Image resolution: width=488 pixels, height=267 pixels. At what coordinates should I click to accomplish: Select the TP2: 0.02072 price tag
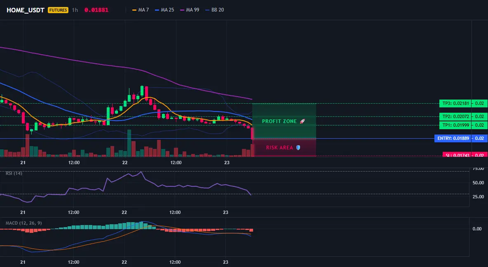[x=455, y=116]
